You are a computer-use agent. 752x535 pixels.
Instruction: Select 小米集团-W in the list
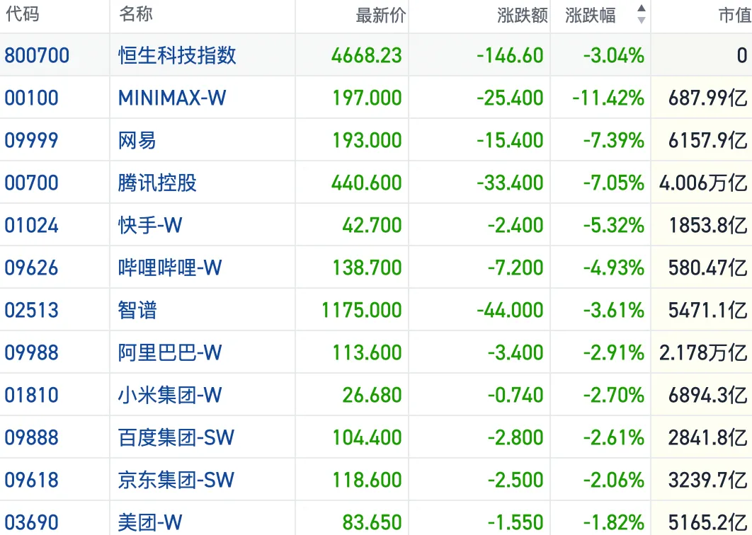pos(170,395)
